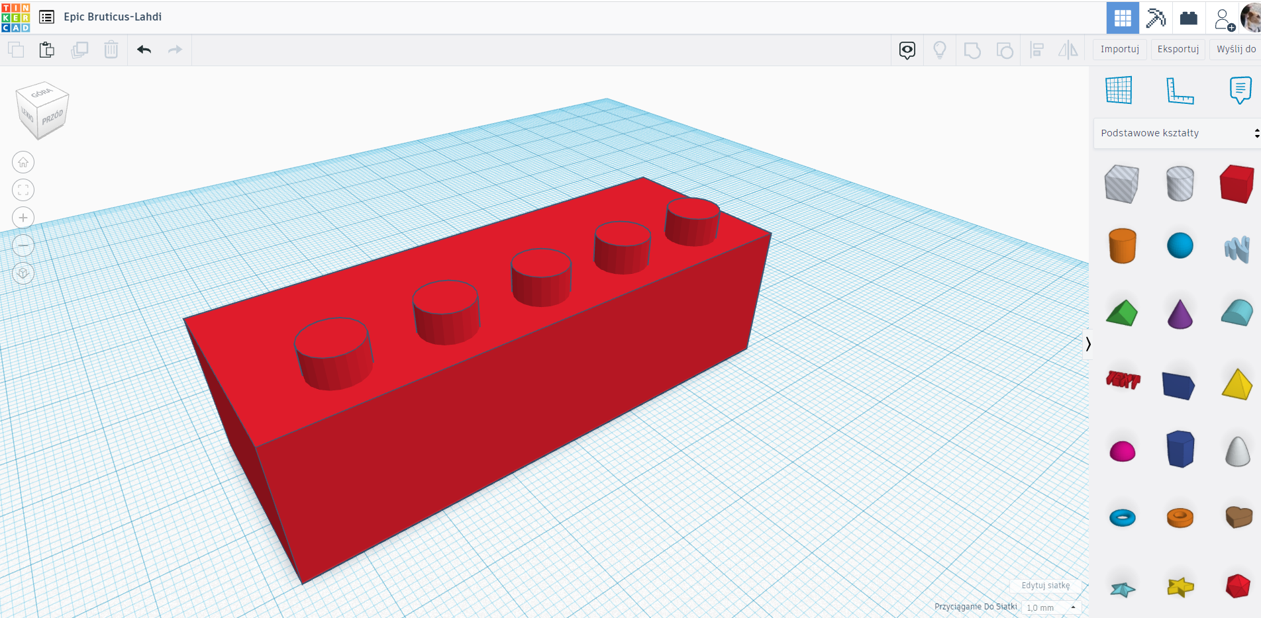Pick the orange Cylinder shape
This screenshot has height=618, width=1261.
pyautogui.click(x=1122, y=246)
